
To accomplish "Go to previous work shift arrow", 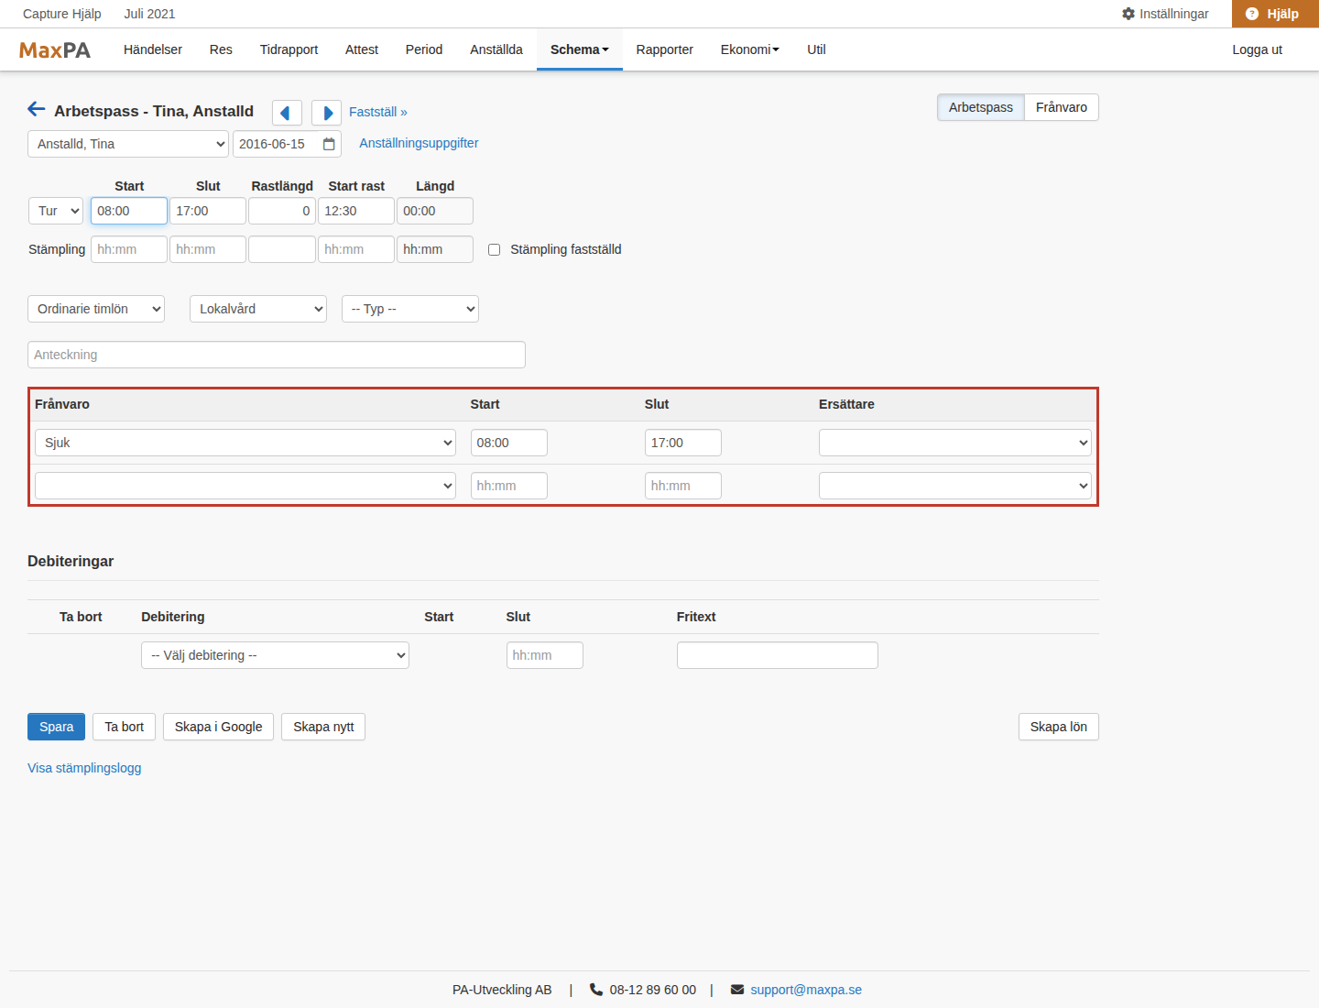I will click(x=287, y=113).
